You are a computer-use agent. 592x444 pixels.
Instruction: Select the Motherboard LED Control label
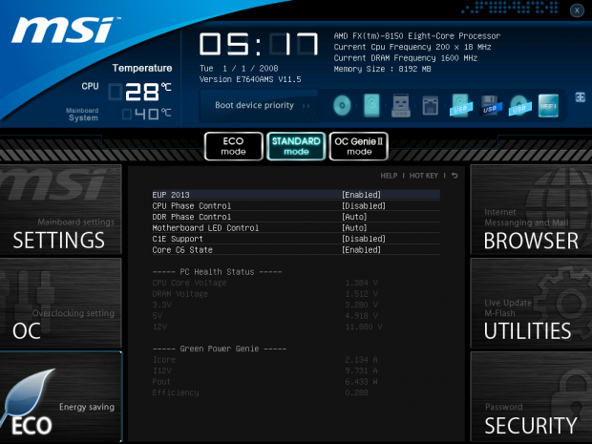click(205, 227)
